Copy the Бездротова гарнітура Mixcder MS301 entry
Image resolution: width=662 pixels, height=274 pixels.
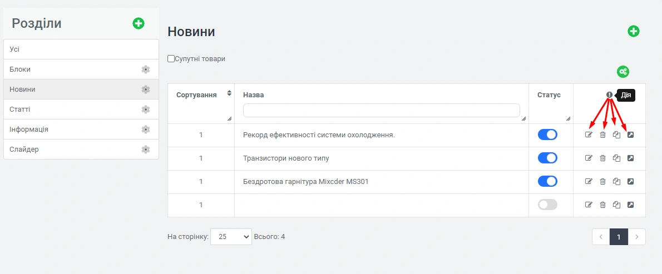[x=616, y=181]
